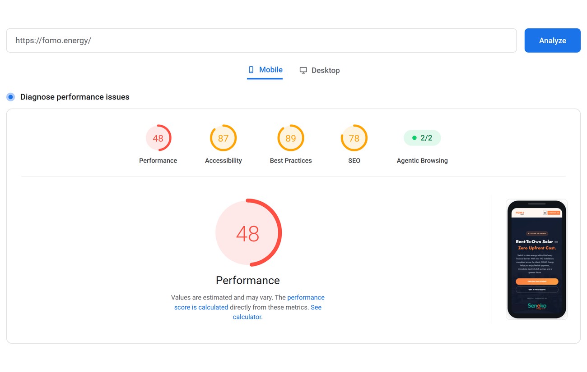The image size is (587, 372).
Task: Switch to the Desktop tab
Action: (320, 70)
